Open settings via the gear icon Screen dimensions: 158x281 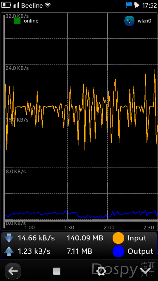(101, 271)
